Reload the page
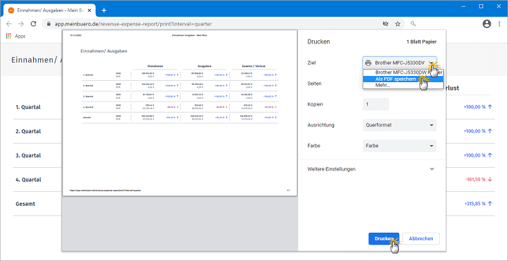 click(33, 23)
